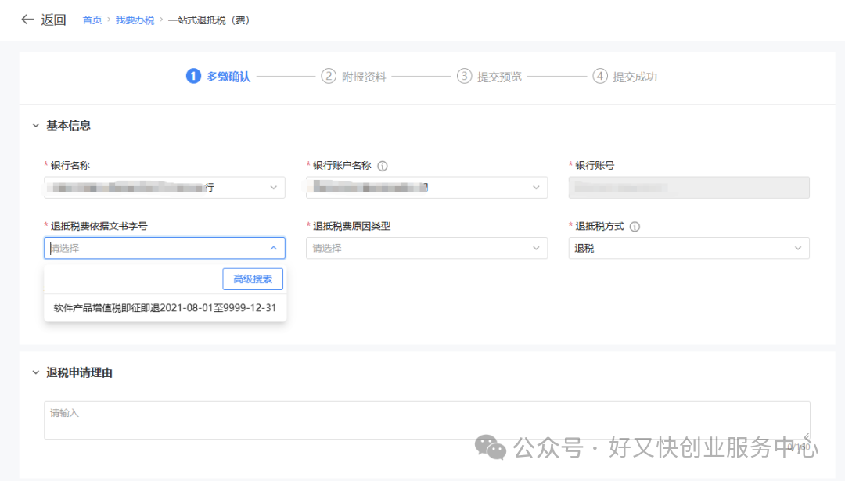Click the 退抵税费依据文书字号 select box
This screenshot has width=845, height=481.
point(164,248)
